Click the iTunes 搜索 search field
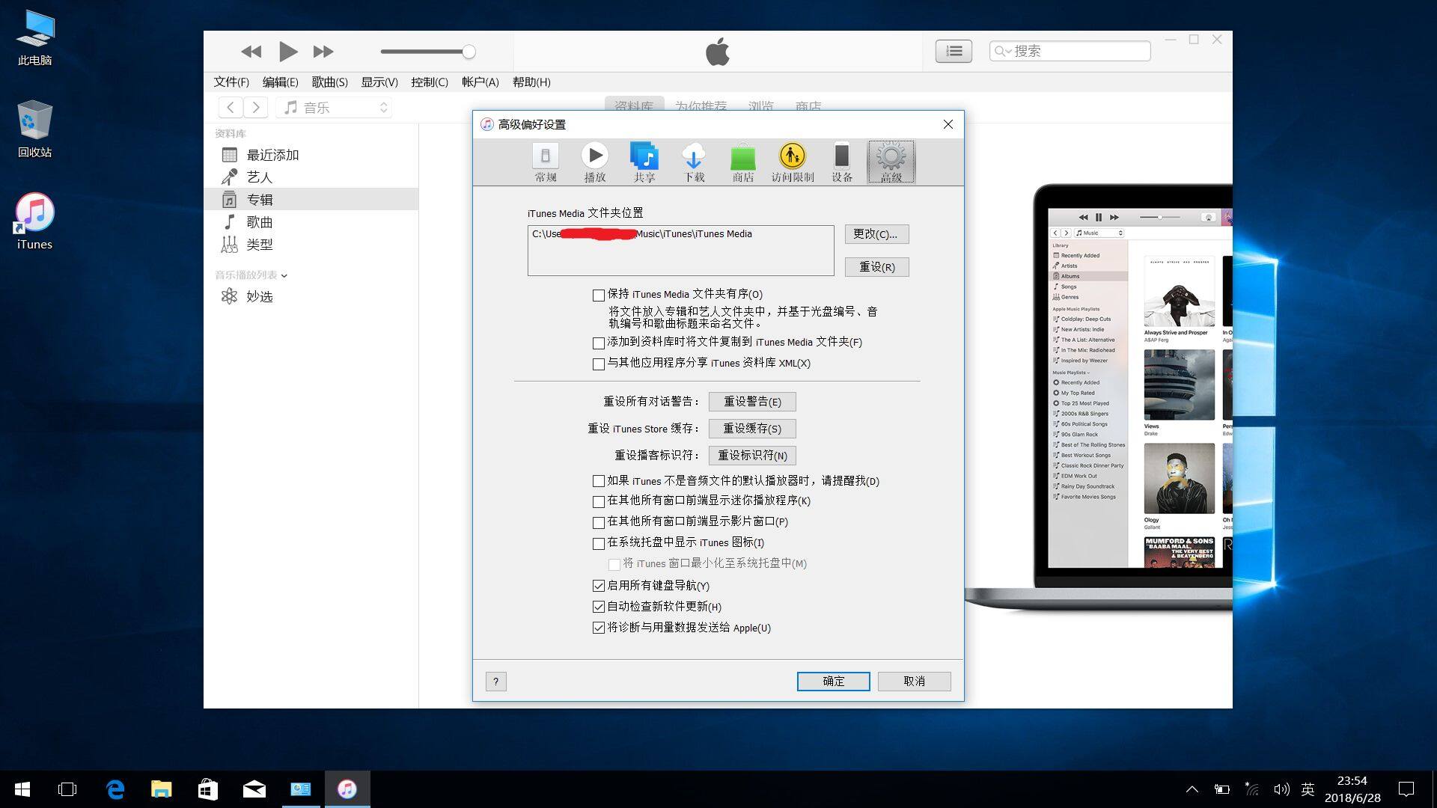Image resolution: width=1437 pixels, height=808 pixels. click(x=1070, y=51)
